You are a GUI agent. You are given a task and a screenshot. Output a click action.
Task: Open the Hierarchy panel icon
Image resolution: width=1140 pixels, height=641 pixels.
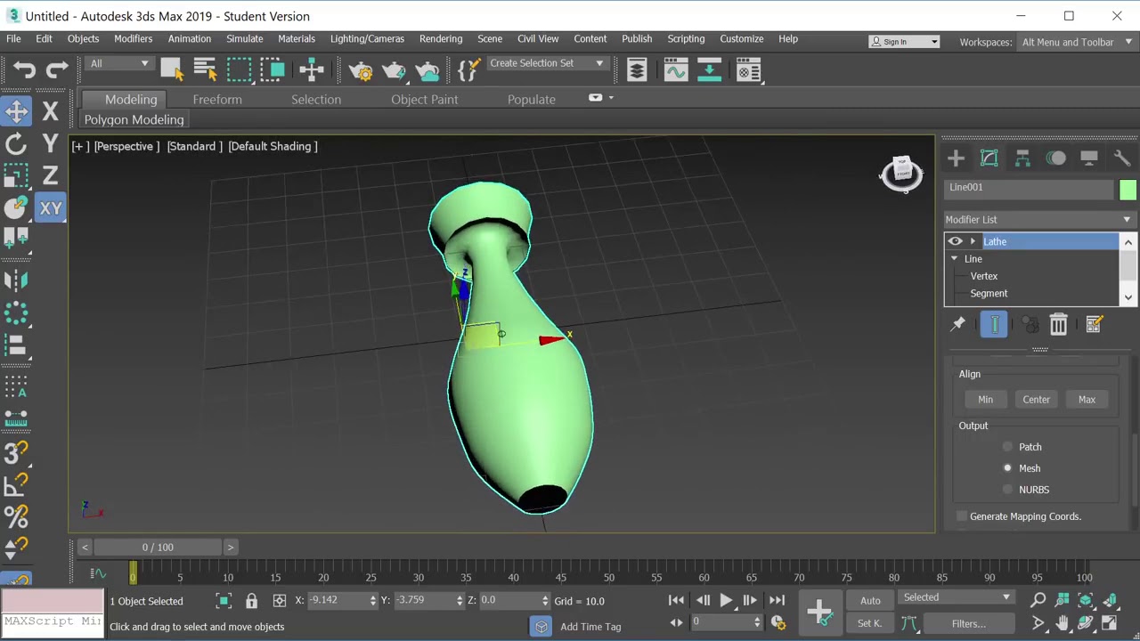pos(1022,158)
